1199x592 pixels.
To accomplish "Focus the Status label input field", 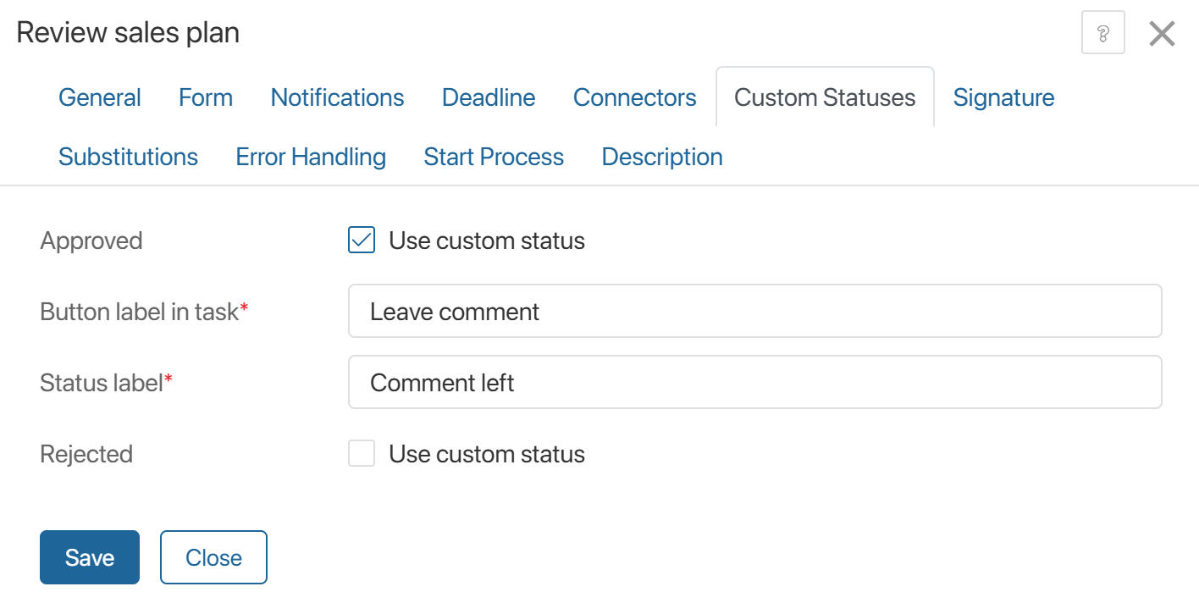I will click(755, 382).
